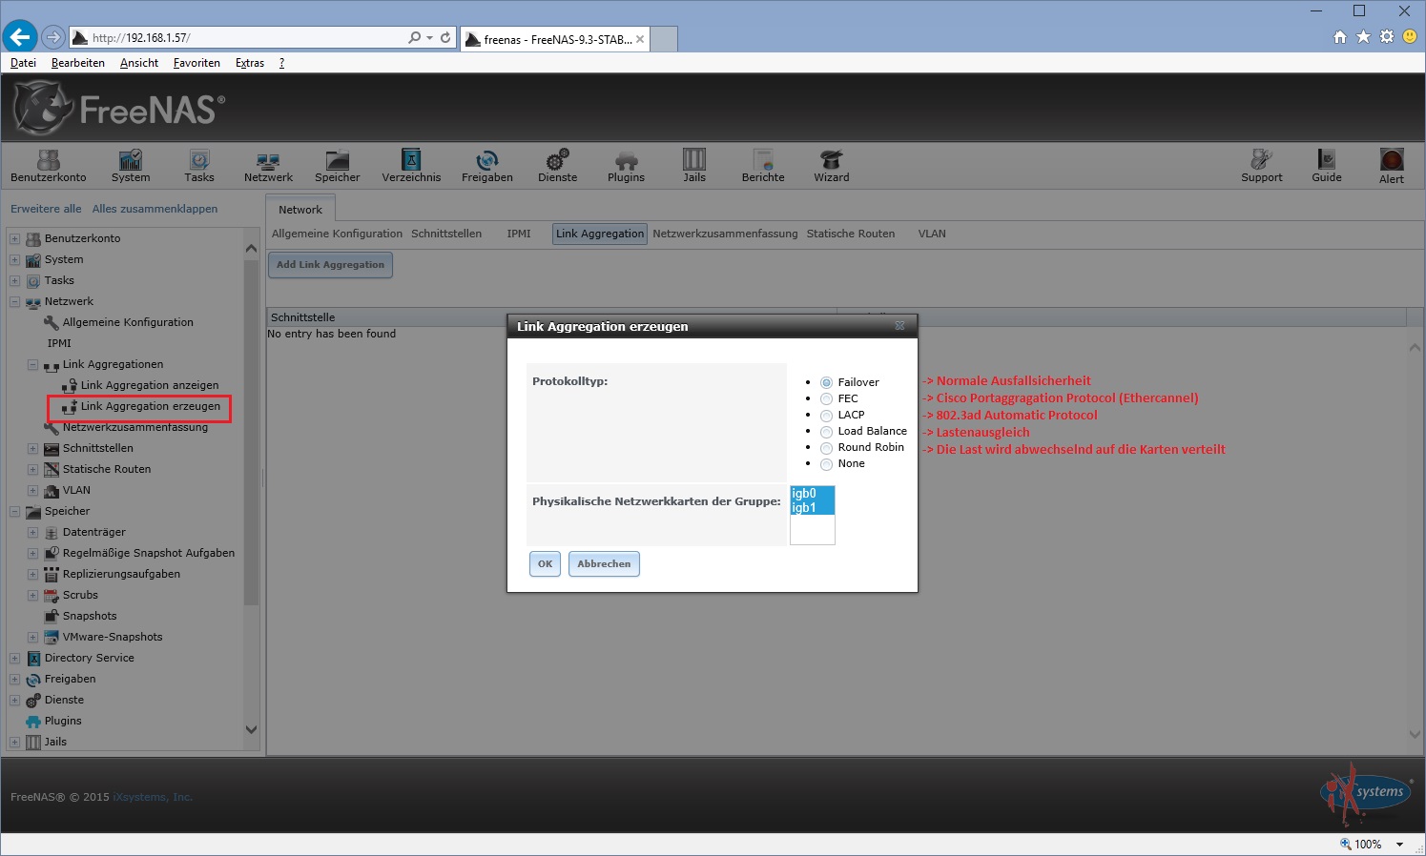Expand the Benutzerkonto tree node
This screenshot has height=856, width=1426.
point(14,238)
